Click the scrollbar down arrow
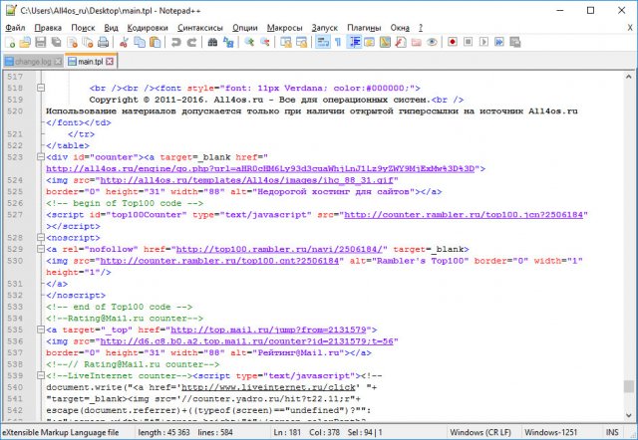638x440 pixels. point(629,415)
